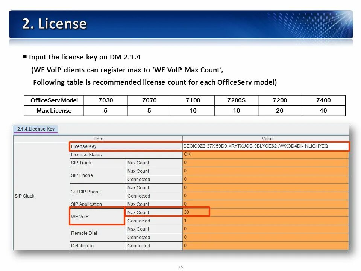Click the 7070 model table cell
The image size is (361, 271).
149,100
